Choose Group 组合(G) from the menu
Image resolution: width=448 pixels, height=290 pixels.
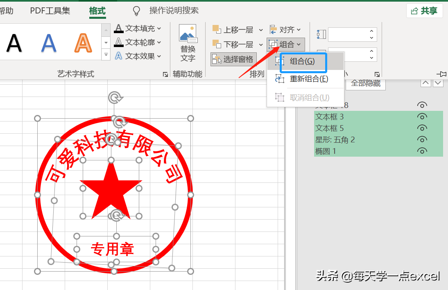point(305,61)
